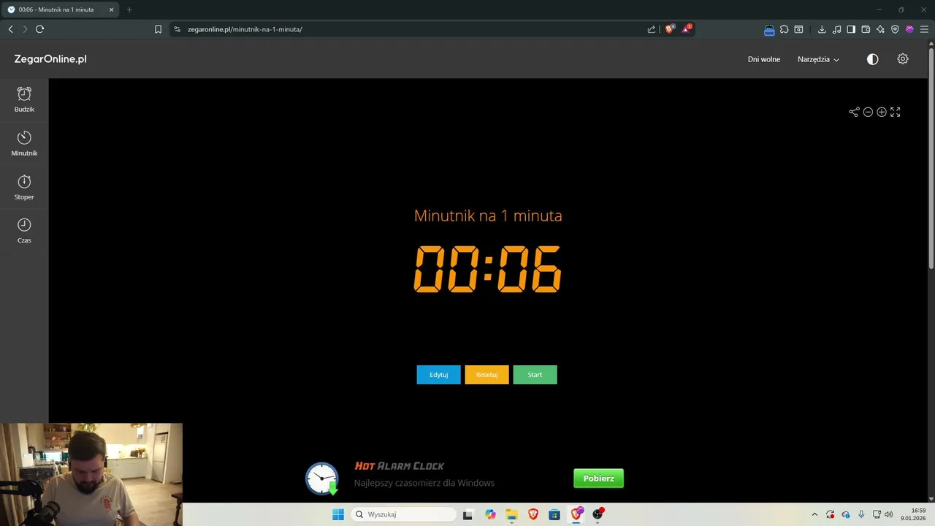Click the ZegarOnline.pl logo
This screenshot has width=935, height=526.
pos(50,59)
